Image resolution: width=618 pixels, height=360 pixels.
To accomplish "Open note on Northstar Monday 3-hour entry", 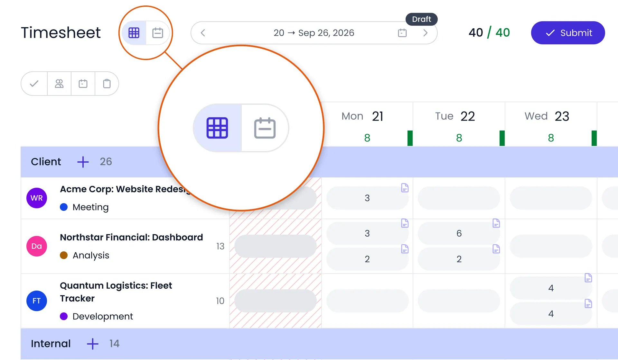I will tap(405, 223).
